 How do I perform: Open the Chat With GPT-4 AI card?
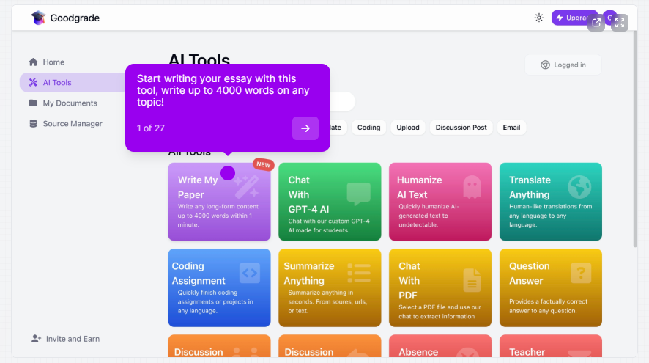coord(330,202)
